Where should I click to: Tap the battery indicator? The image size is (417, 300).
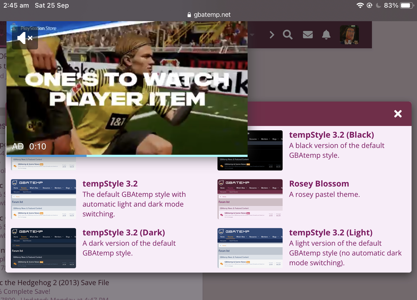click(407, 5)
